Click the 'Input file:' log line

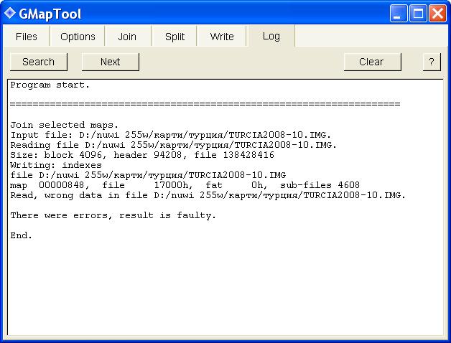(x=171, y=135)
